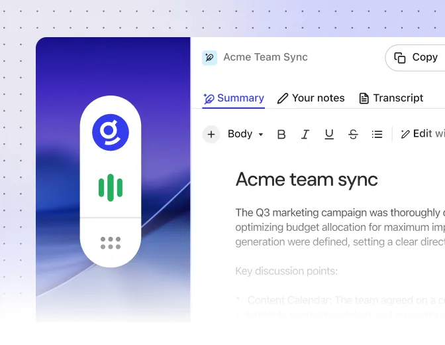Click the Acme Team Sync document title
The image size is (445, 345).
(x=266, y=57)
